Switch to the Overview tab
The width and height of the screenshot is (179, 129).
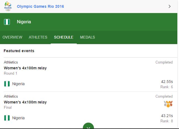12,37
